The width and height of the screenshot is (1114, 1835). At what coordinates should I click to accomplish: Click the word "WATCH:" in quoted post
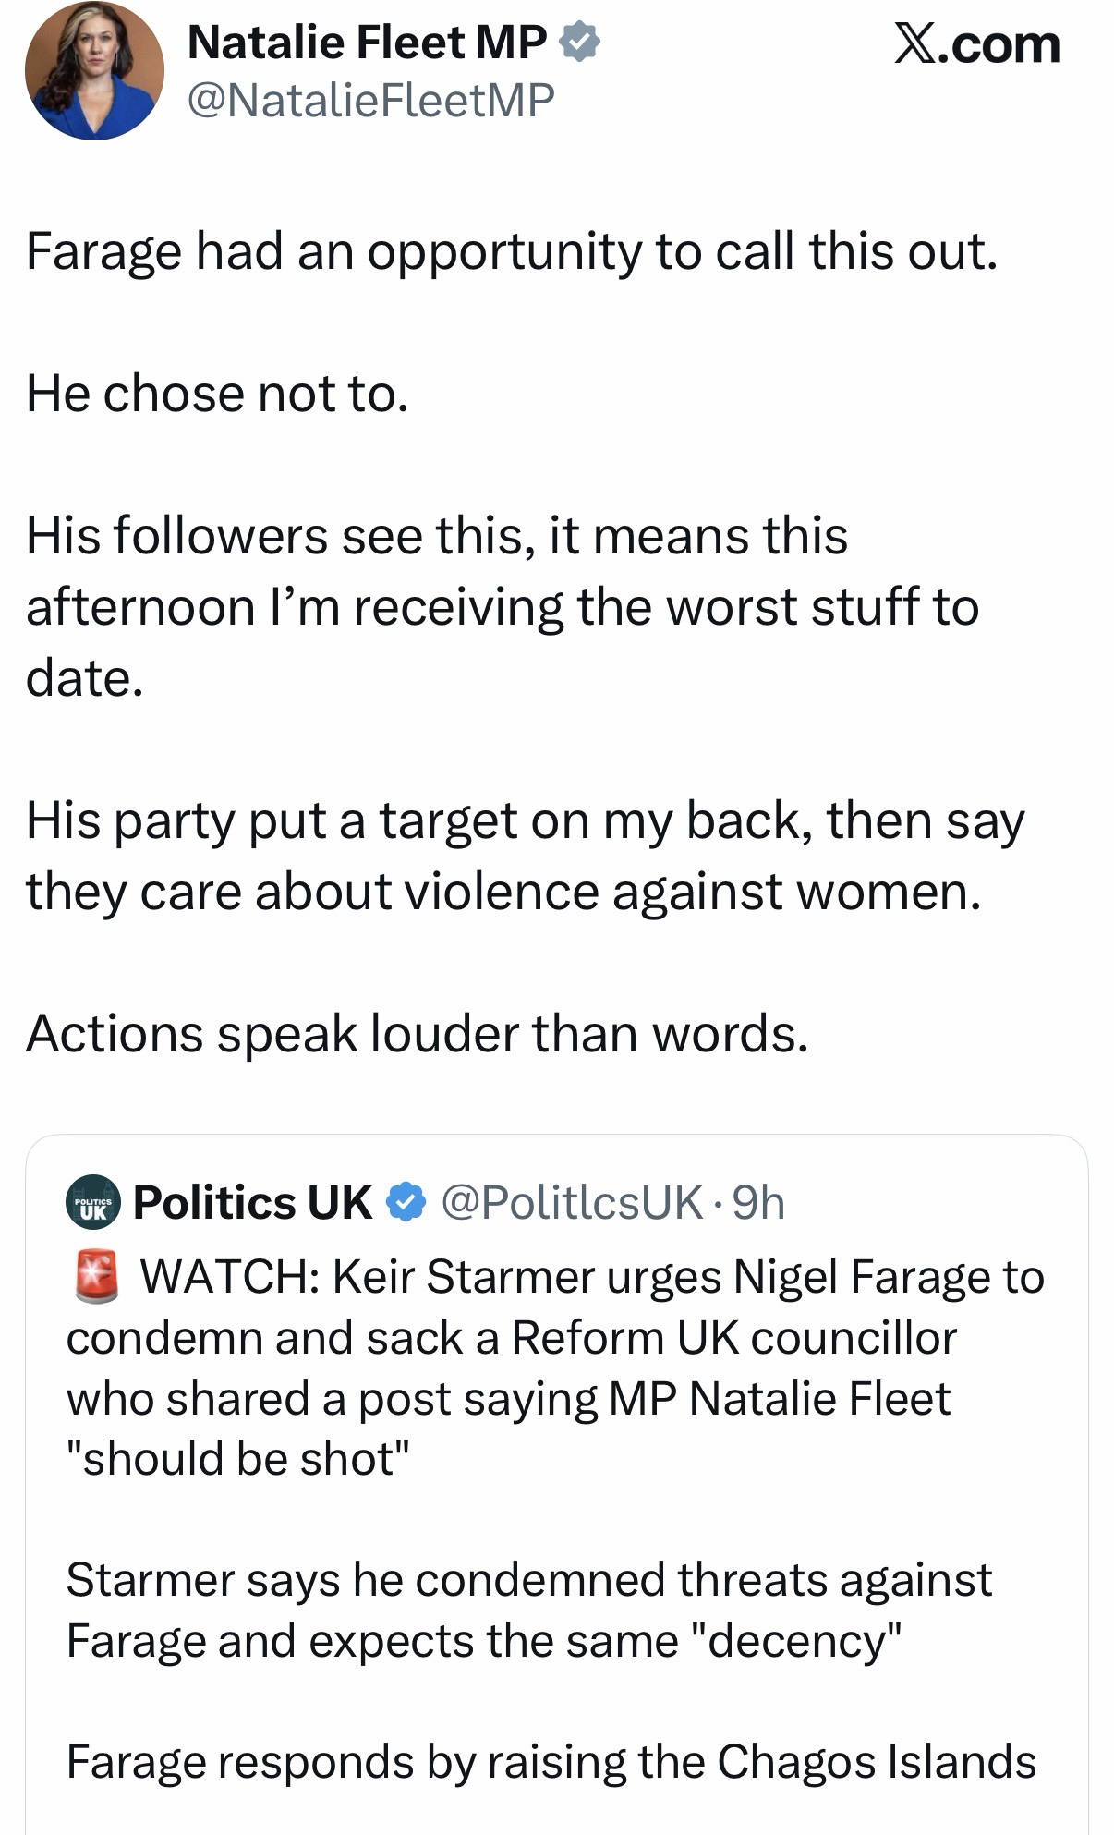click(229, 1278)
